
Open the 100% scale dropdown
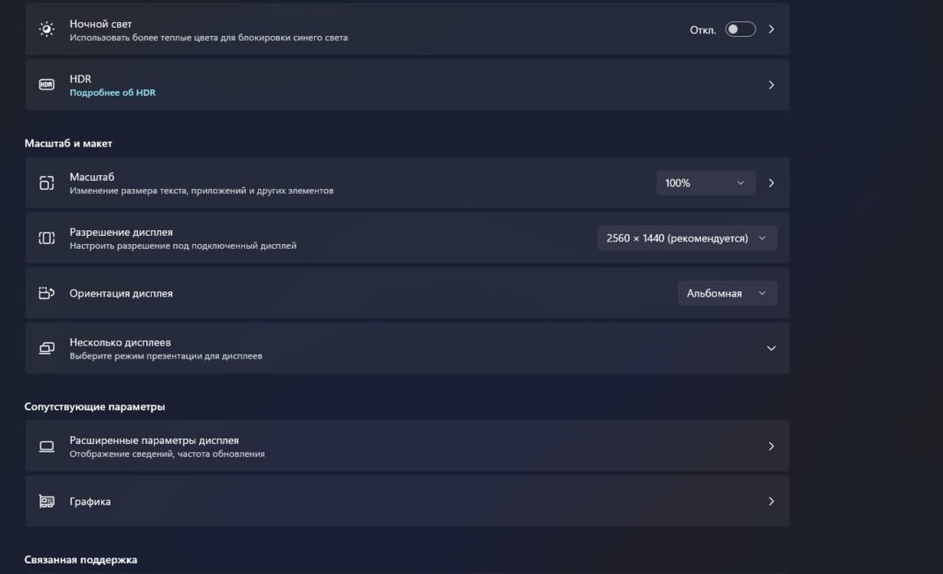coord(705,183)
